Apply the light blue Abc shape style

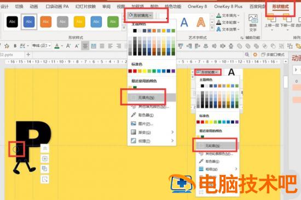pos(96,22)
